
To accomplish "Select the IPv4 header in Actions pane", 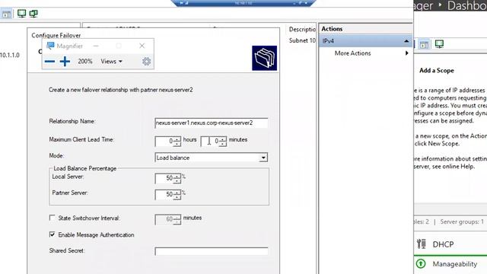I will pos(365,41).
